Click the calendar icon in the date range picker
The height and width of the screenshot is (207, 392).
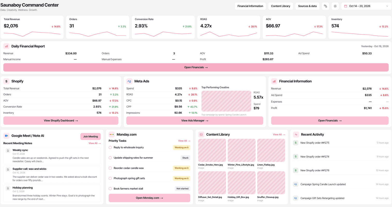(x=346, y=6)
